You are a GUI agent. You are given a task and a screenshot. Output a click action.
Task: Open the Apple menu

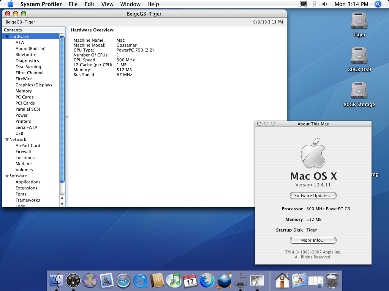[10, 4]
